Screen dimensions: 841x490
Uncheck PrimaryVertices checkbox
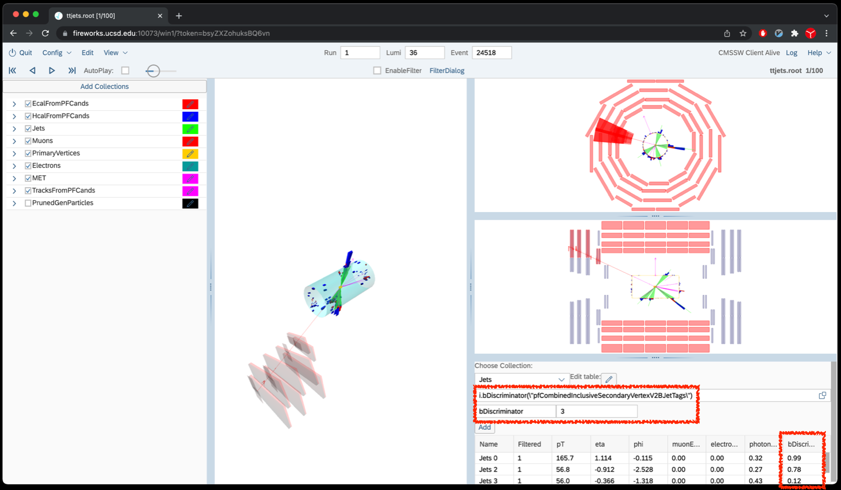28,154
